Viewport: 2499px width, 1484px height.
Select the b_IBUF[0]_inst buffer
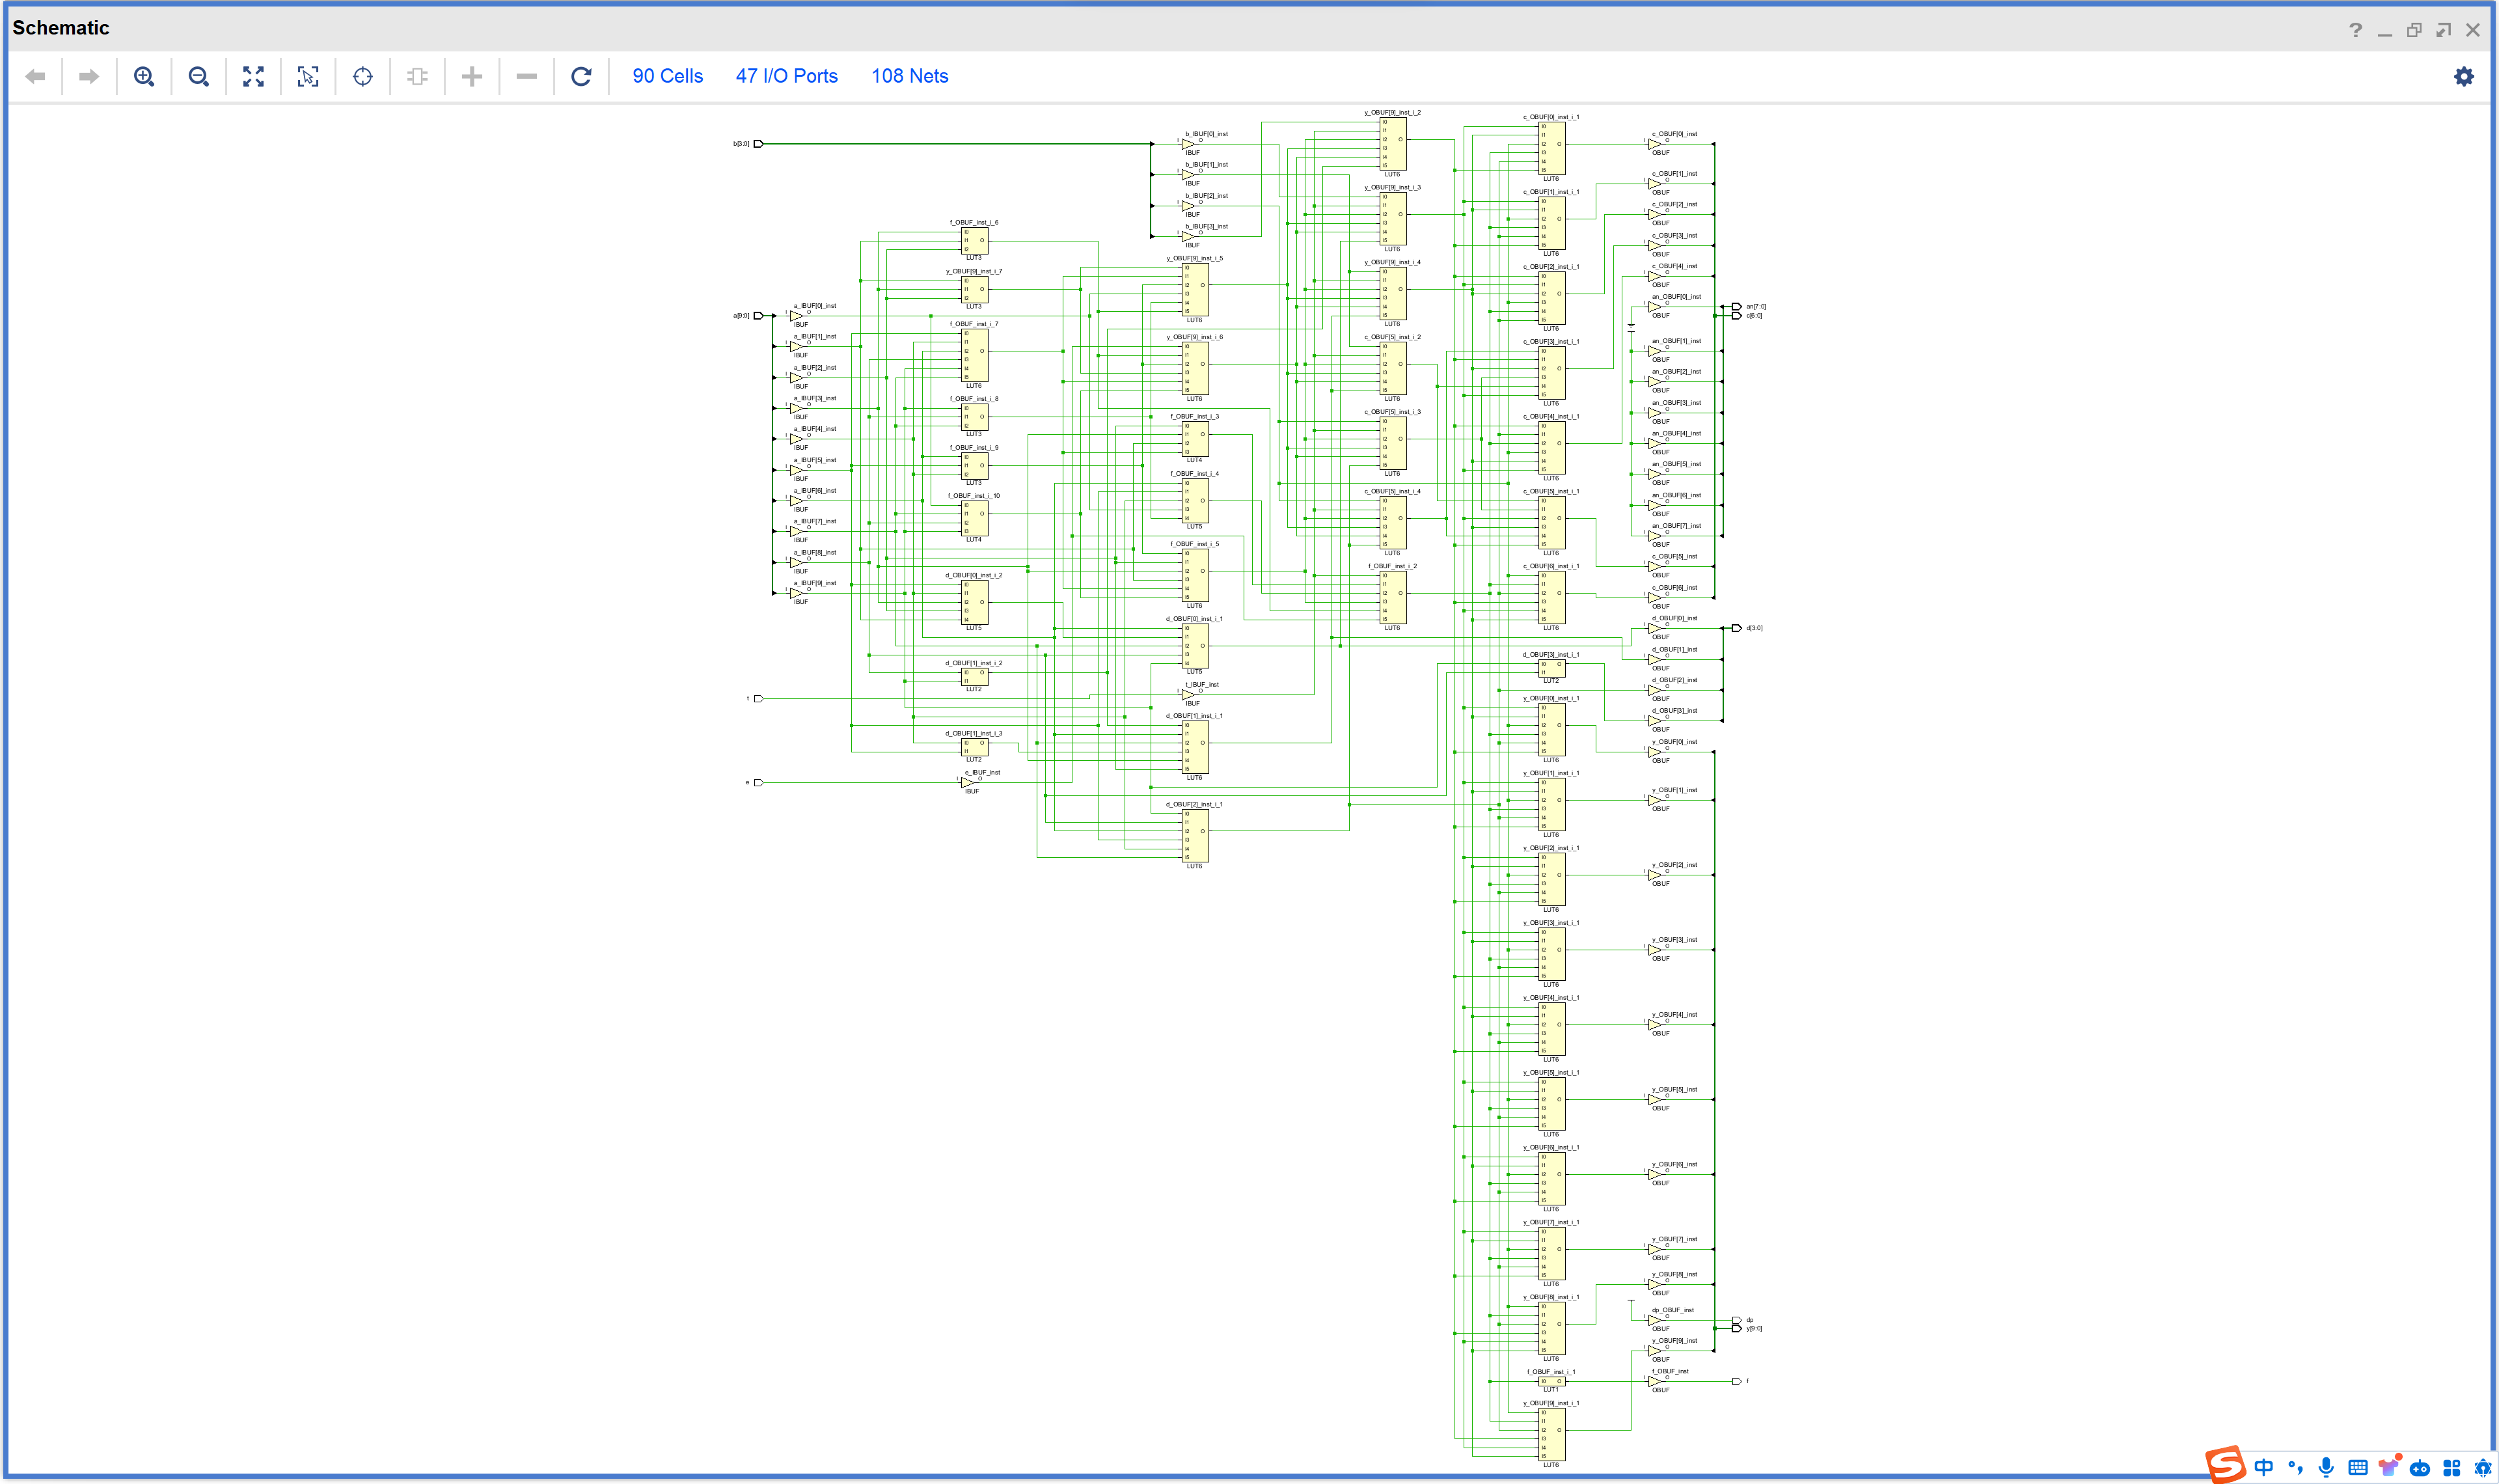tap(1188, 144)
